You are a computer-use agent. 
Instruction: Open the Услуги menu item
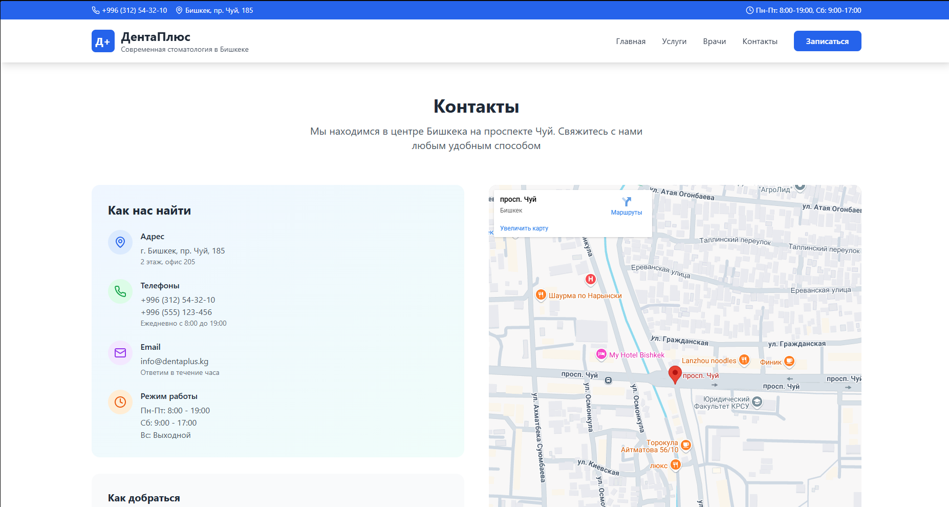[x=674, y=41]
